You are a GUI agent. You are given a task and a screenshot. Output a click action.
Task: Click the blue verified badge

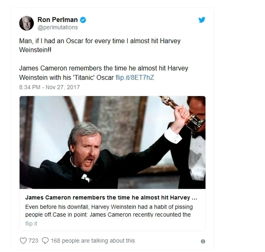(x=83, y=20)
